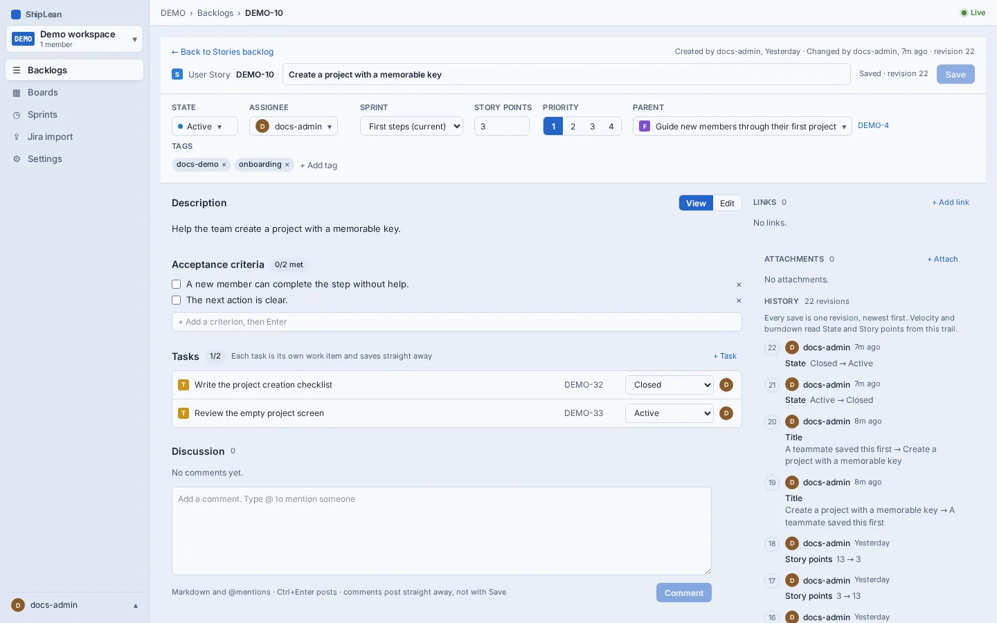
Task: Click + Task link
Action: point(725,356)
